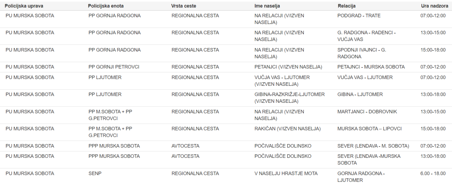The width and height of the screenshot is (452, 184).
Task: Click the MURSKA SOBOTA – LIPOVCI cell
Action: coord(369,129)
